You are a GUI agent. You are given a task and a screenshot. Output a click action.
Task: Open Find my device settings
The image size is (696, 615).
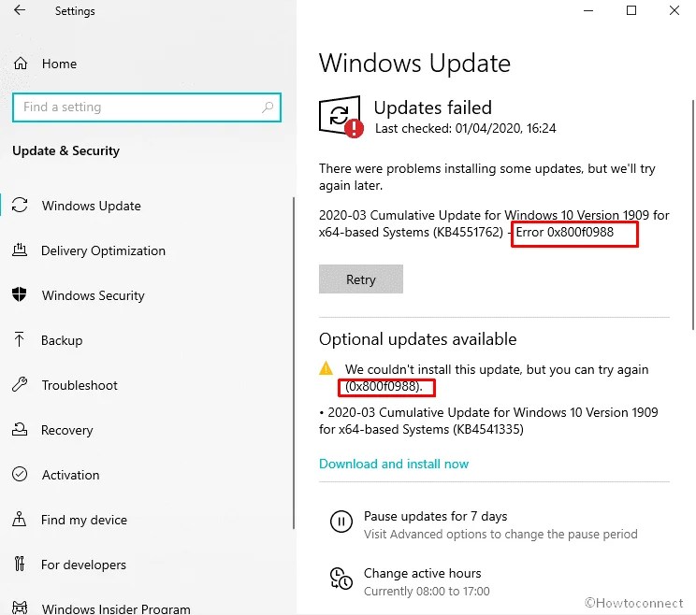coord(84,520)
